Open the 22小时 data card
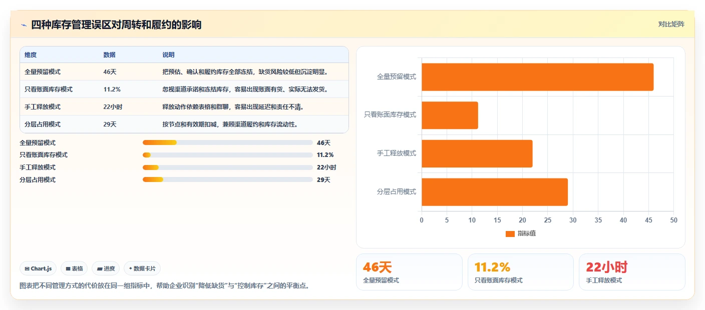The width and height of the screenshot is (705, 310). tap(632, 272)
